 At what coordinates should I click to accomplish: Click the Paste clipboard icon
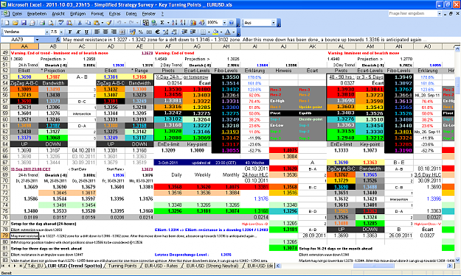[x=97, y=23]
